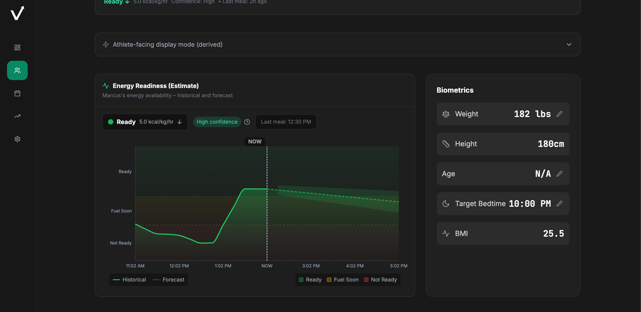Toggle the Fuel Soon zone legend item
The image size is (641, 312).
[343, 280]
